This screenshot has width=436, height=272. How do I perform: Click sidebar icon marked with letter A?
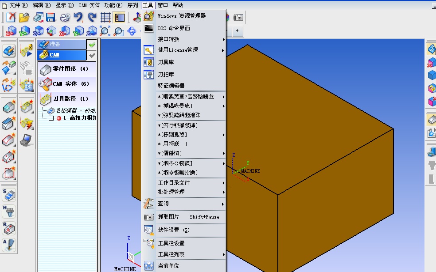[9, 245]
